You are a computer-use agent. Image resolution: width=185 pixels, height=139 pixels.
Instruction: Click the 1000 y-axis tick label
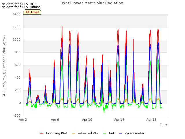click(17, 40)
